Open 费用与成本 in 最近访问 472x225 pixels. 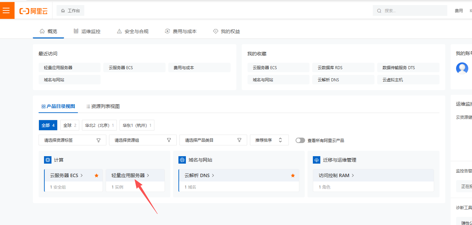click(x=199, y=67)
